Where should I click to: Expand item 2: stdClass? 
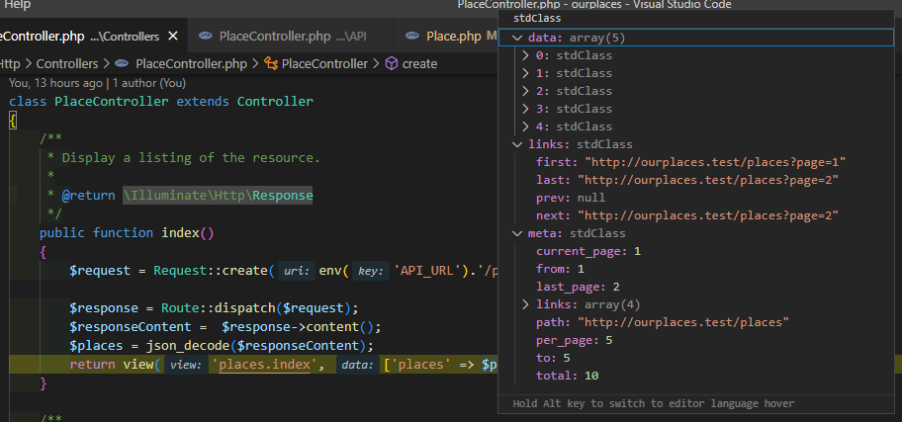point(526,91)
